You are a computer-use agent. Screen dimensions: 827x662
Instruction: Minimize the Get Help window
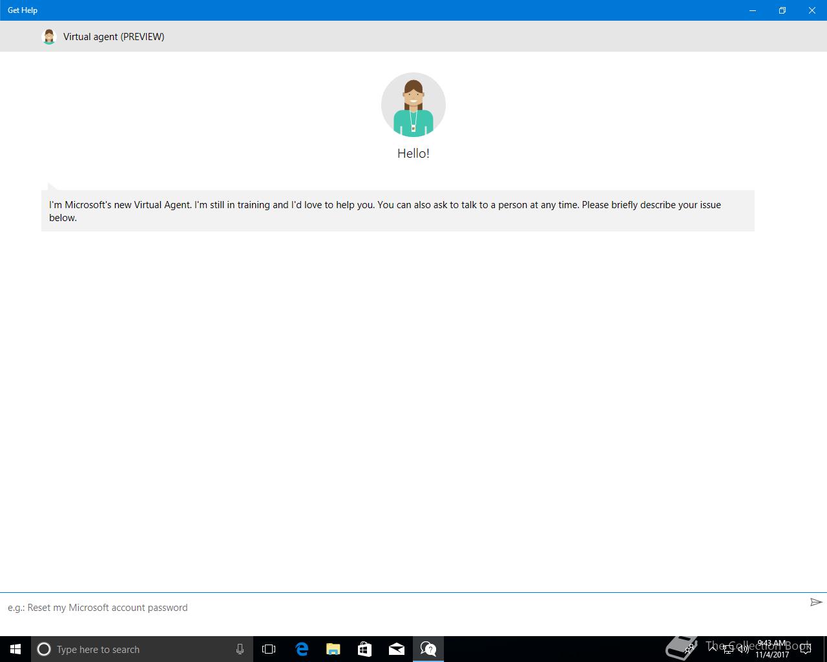pyautogui.click(x=753, y=10)
